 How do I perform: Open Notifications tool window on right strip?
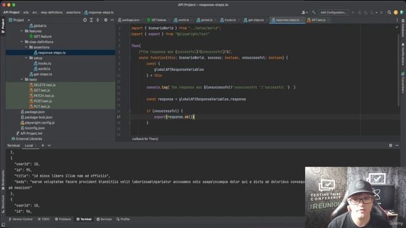pyautogui.click(x=403, y=54)
